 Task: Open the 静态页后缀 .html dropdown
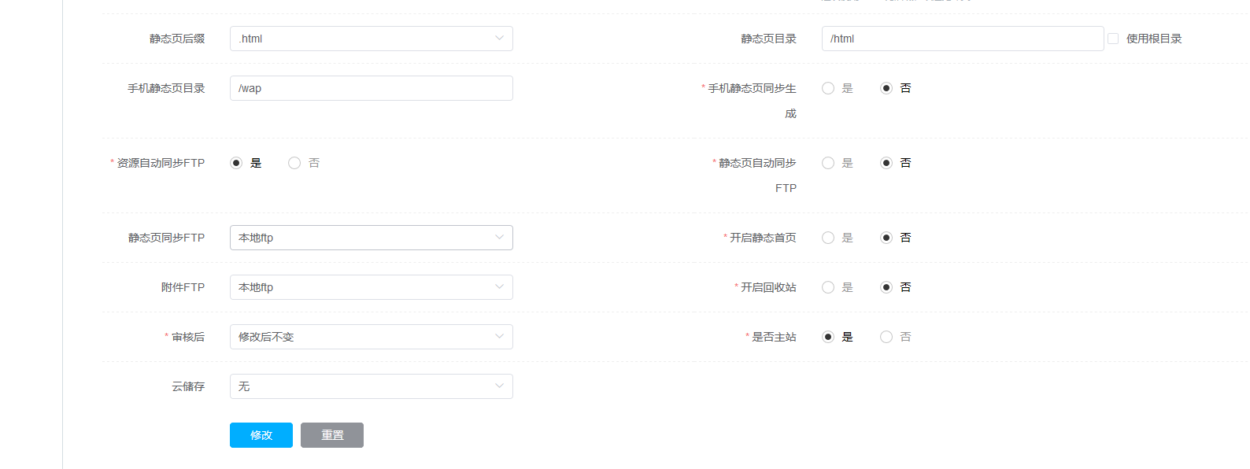click(371, 39)
